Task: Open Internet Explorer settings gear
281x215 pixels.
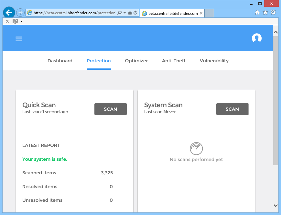Action: click(x=273, y=12)
